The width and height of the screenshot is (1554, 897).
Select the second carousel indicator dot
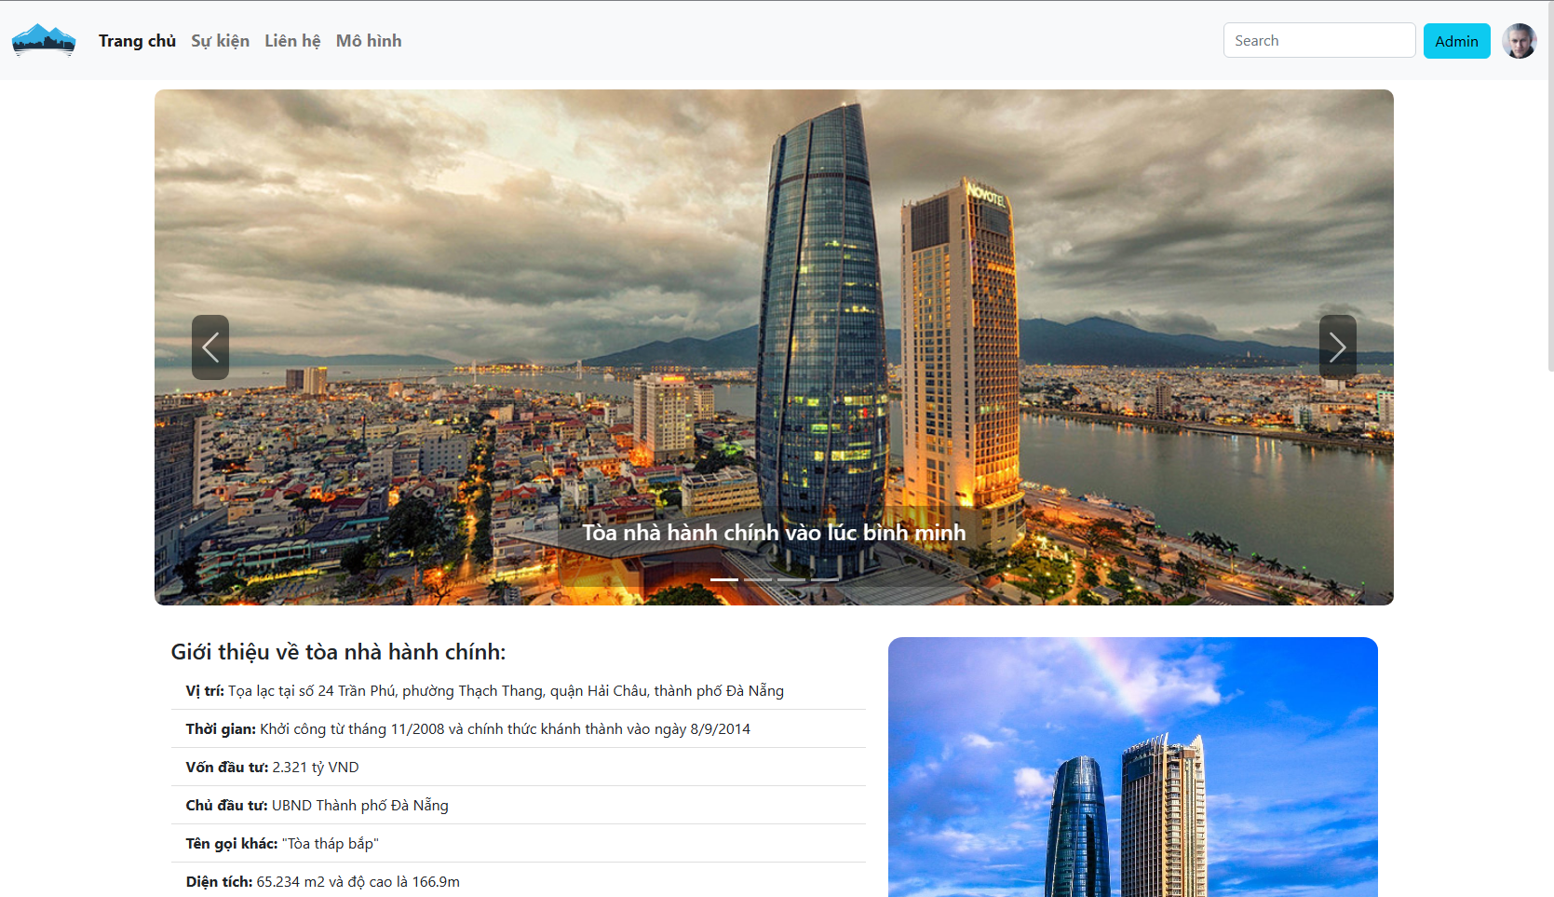tap(758, 578)
